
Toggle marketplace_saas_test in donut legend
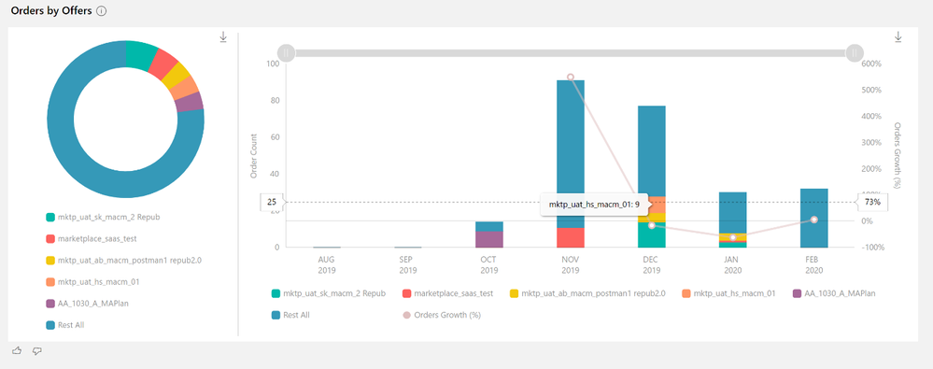91,238
